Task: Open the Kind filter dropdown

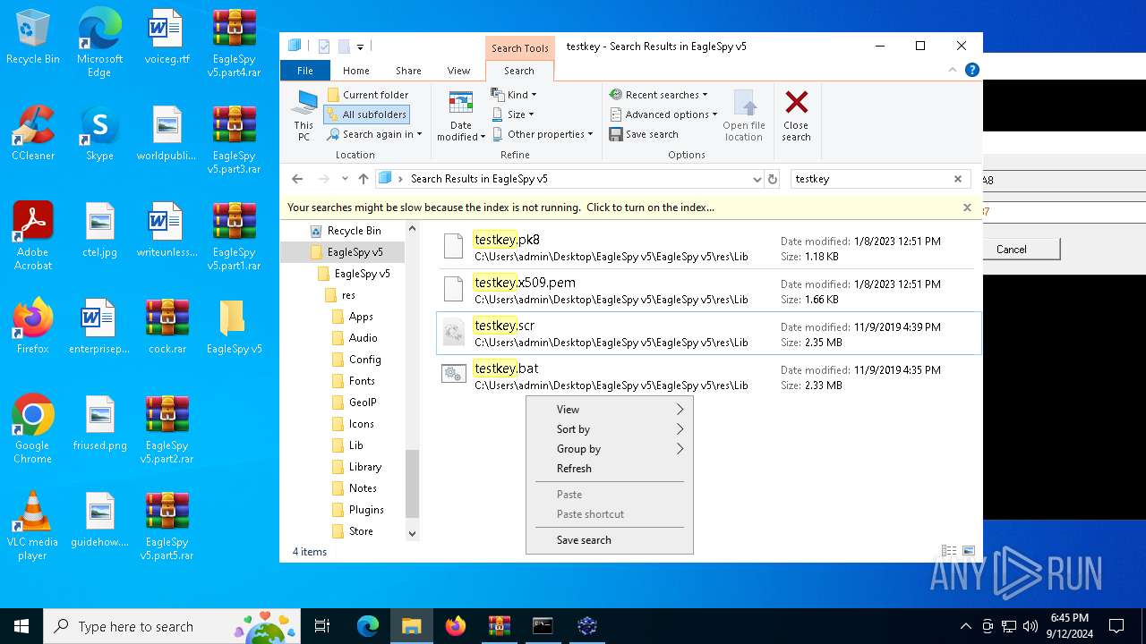Action: pyautogui.click(x=514, y=95)
